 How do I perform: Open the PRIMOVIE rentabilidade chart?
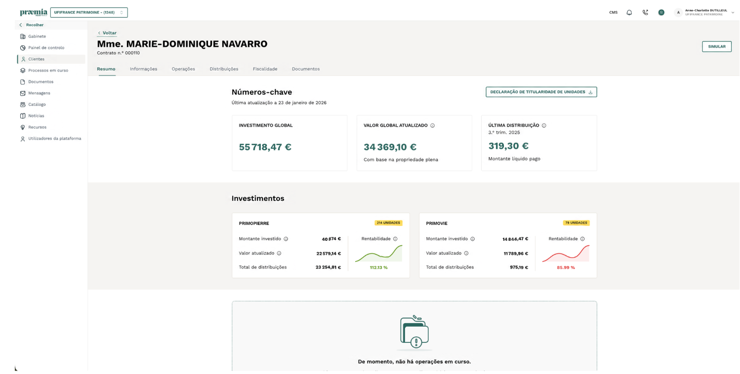coord(566,254)
